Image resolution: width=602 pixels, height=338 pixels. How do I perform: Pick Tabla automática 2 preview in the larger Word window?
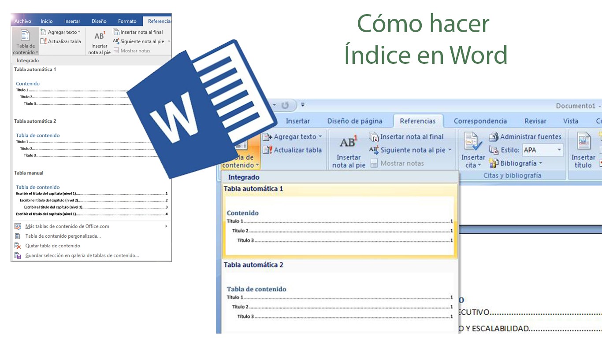[340, 296]
